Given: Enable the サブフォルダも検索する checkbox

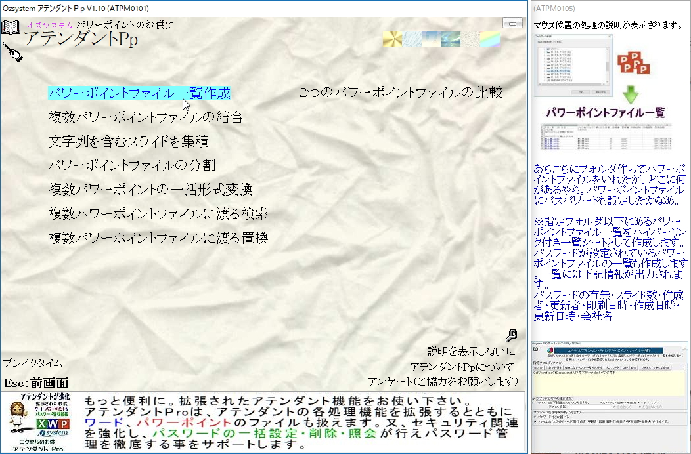Looking at the screenshot, I should coord(534,398).
